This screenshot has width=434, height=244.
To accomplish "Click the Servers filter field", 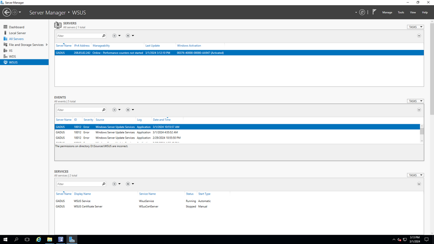I will pyautogui.click(x=79, y=36).
